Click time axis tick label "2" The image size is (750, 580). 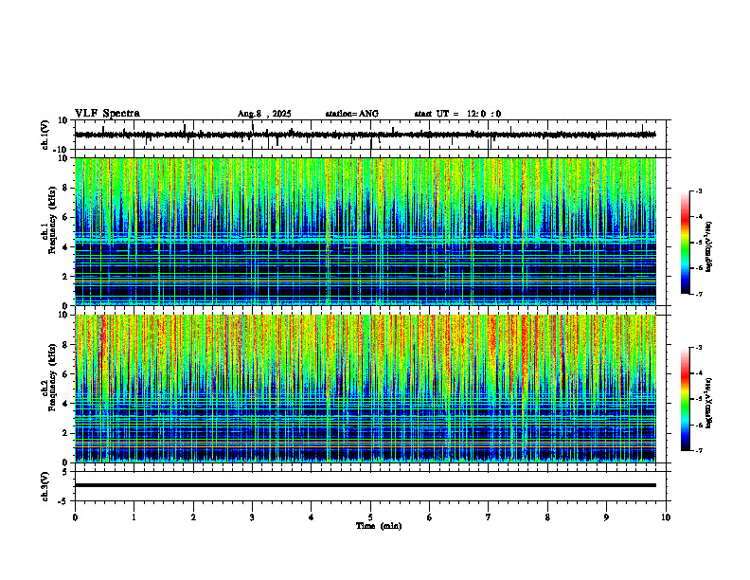[x=193, y=517]
